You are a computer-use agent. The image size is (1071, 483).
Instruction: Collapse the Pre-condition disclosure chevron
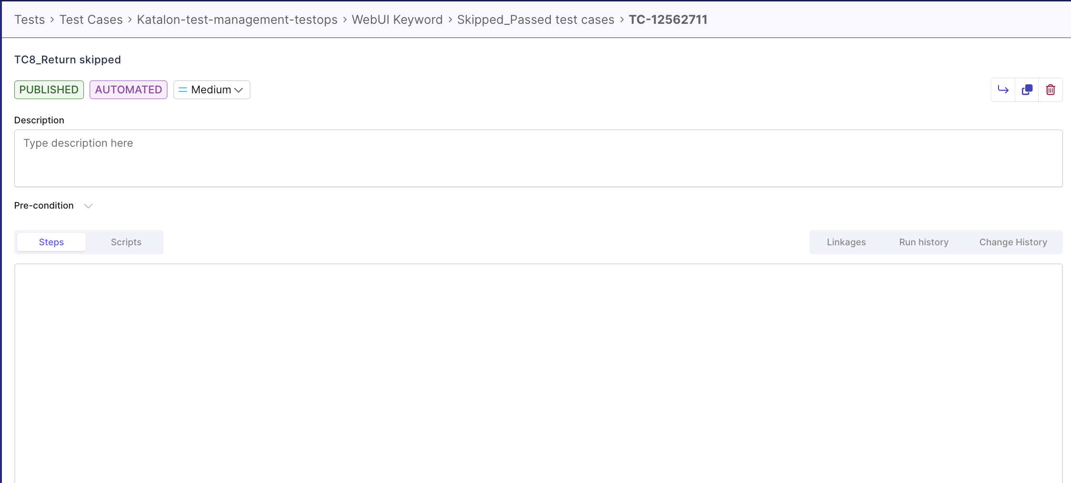tap(88, 206)
